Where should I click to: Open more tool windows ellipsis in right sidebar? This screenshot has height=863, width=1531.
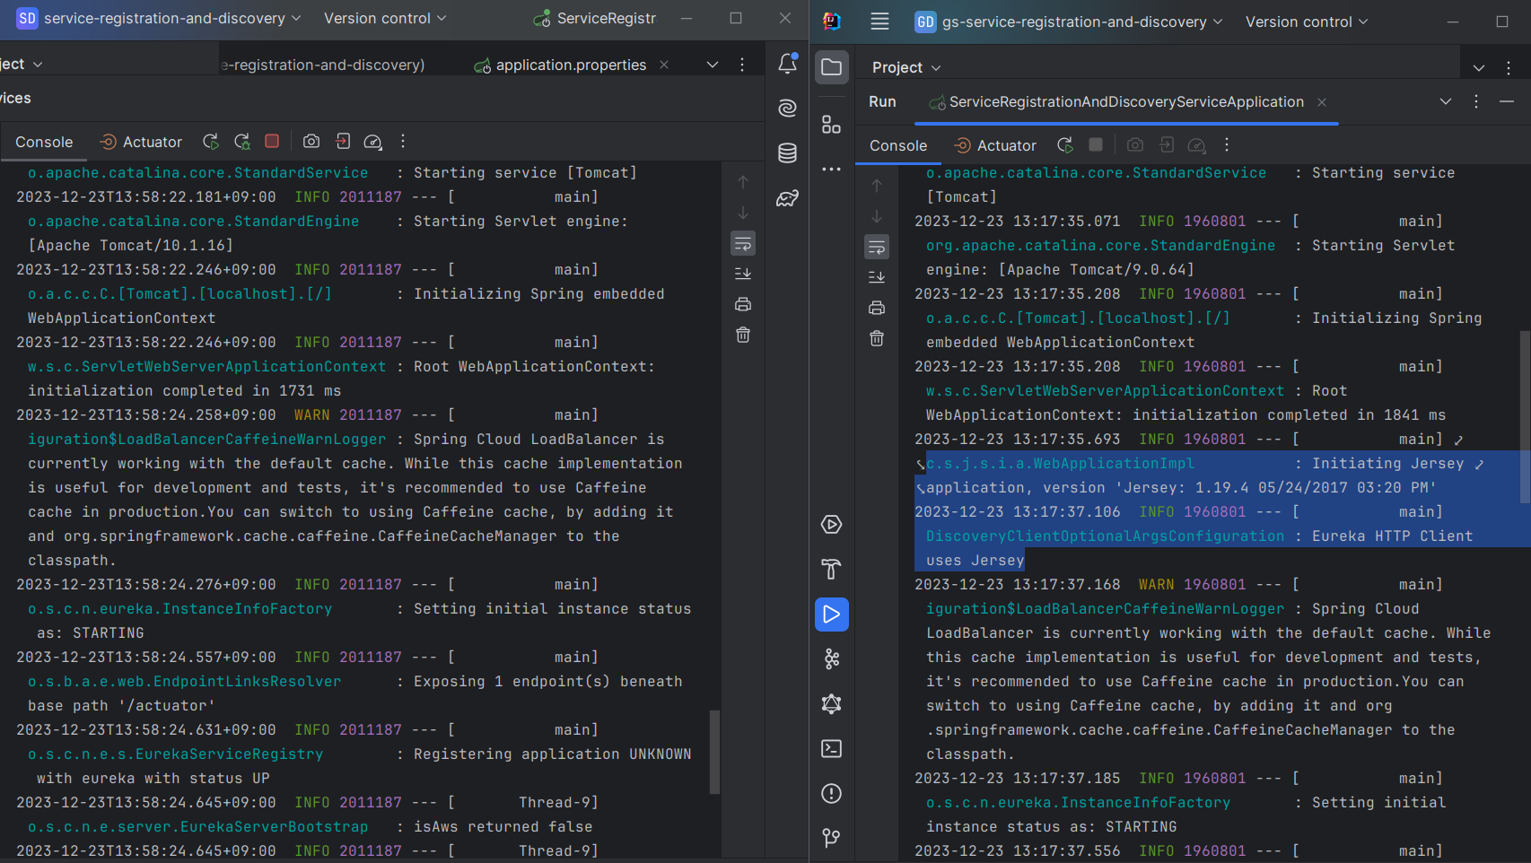(832, 170)
